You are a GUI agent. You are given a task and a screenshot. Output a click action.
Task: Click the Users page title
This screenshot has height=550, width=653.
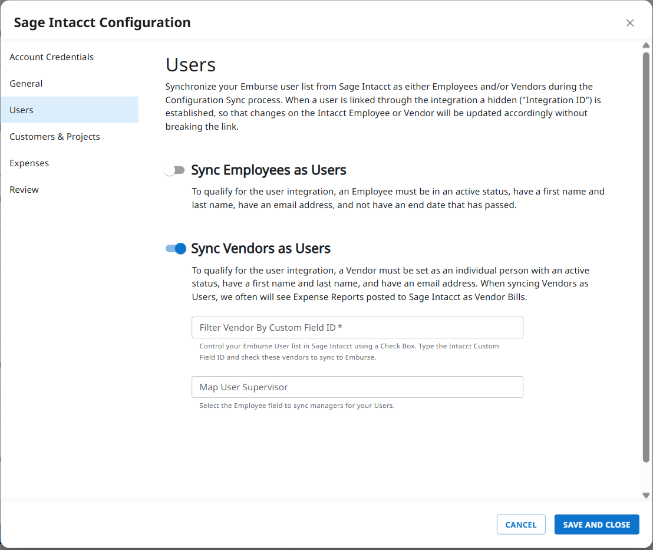pos(190,65)
